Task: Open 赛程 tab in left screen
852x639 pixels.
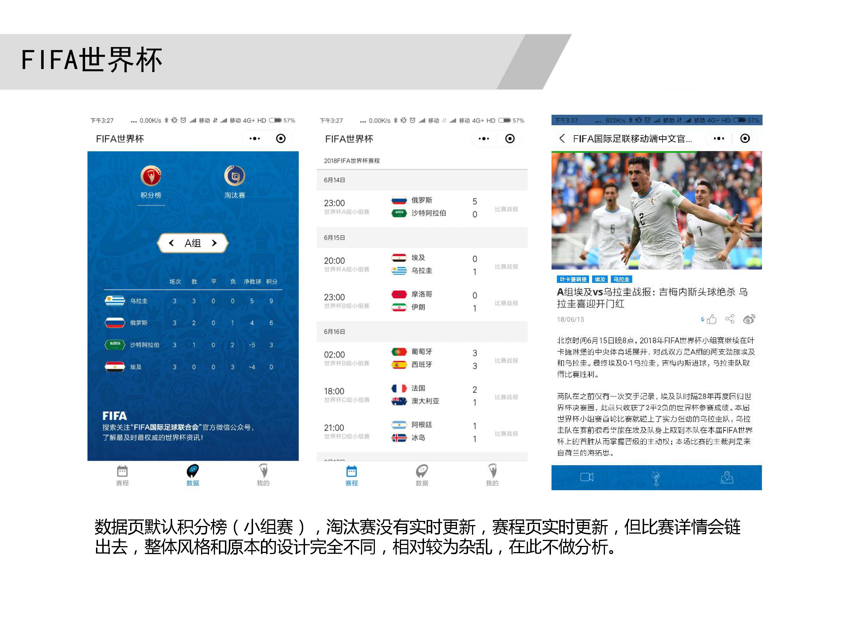Action: click(x=122, y=476)
